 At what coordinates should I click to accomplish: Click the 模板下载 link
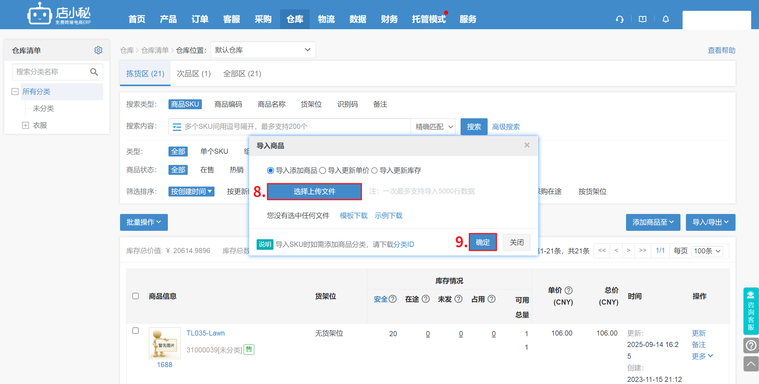(353, 215)
